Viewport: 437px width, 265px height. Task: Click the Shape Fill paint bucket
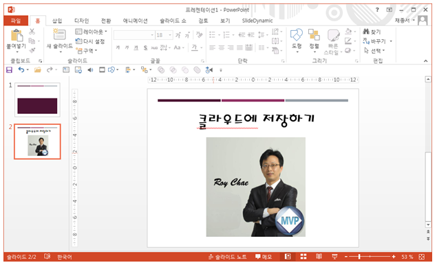[x=348, y=31]
